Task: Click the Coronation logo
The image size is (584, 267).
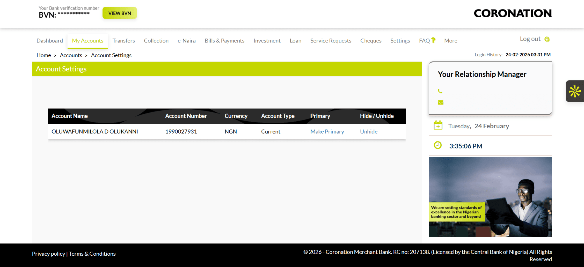Action: pos(513,13)
